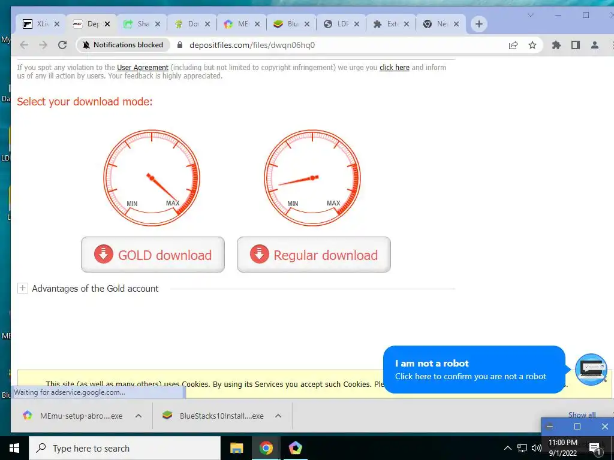Open MEmu from the taskbar
Viewport: 614px width, 460px height.
click(295, 448)
